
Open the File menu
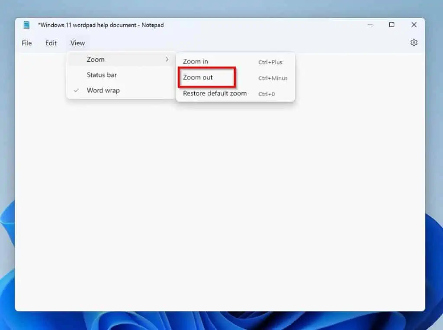tap(26, 43)
